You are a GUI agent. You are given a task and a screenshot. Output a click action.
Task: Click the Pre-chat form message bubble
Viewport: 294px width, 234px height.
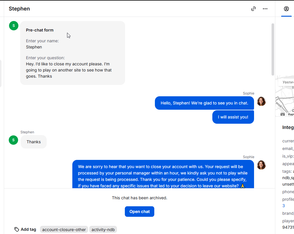73,53
